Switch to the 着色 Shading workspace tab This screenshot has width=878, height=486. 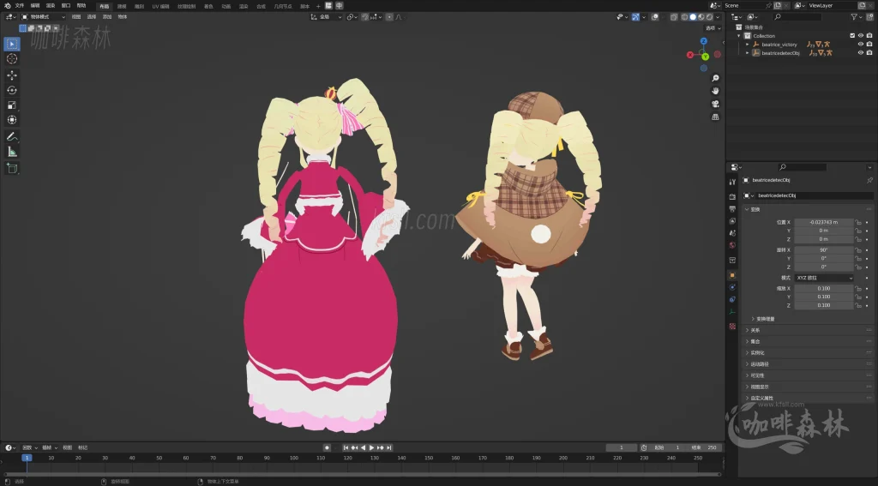[x=208, y=6]
